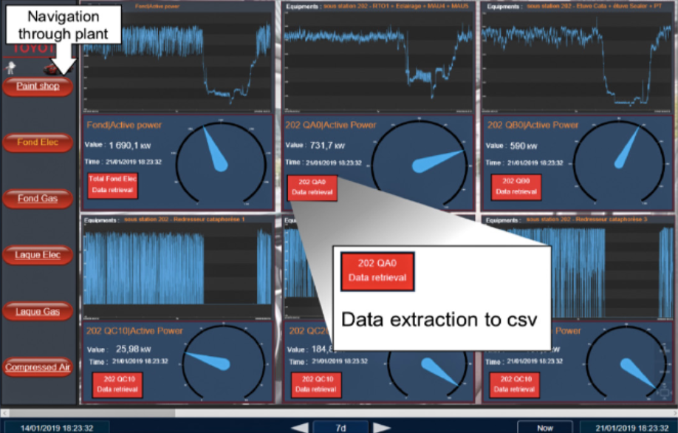
Task: Click the 202 QB0 Active Power gauge
Action: tap(619, 163)
